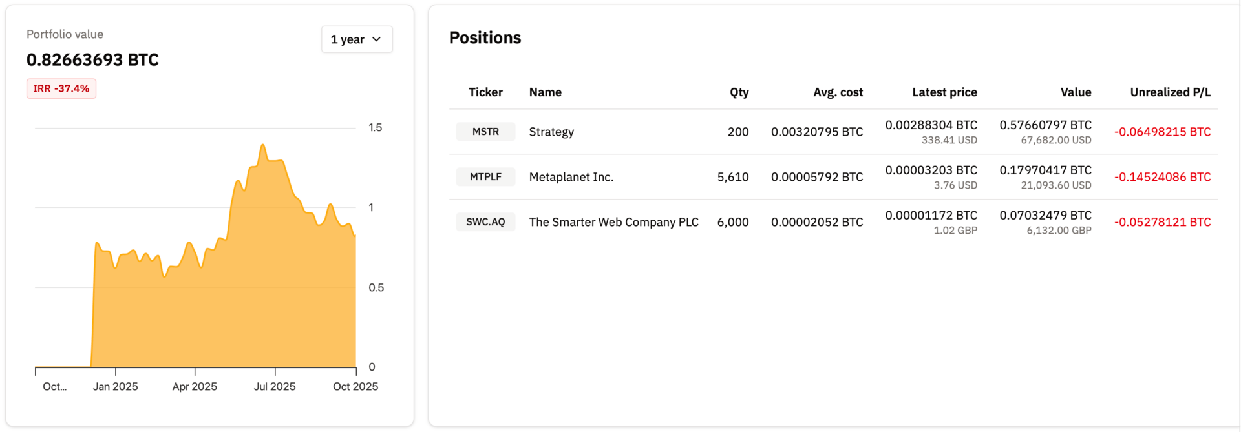Select the Strategy position name
The image size is (1241, 432).
(x=551, y=132)
